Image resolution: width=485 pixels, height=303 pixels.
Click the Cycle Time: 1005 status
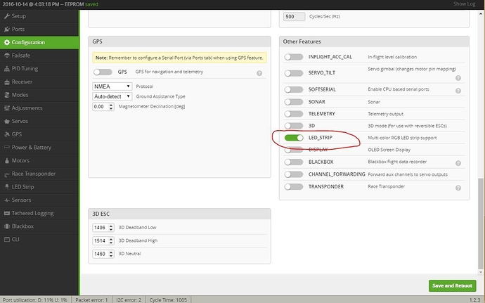(x=168, y=300)
